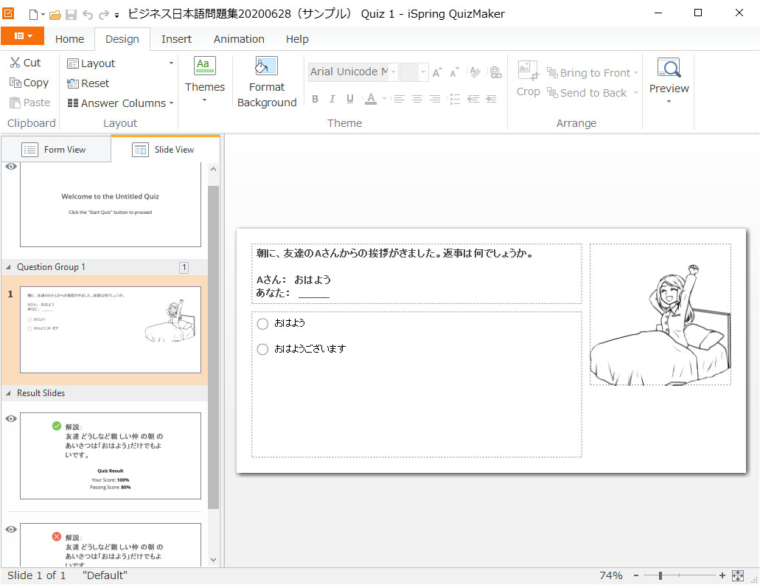This screenshot has height=585, width=760.
Task: Select the おはようございます radio option
Action: (x=262, y=350)
